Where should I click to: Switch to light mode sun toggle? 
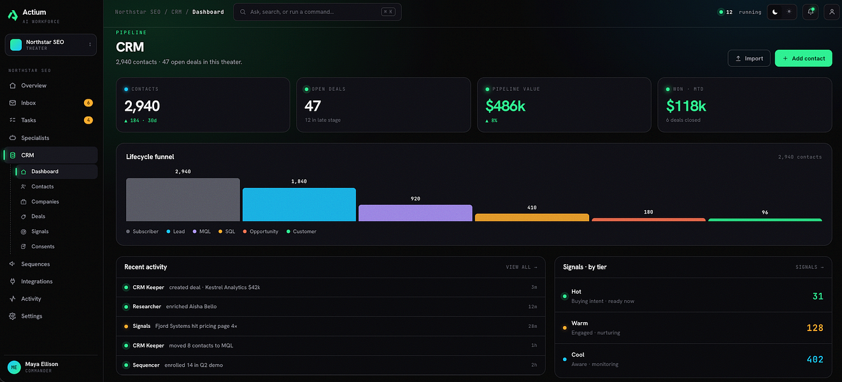coord(789,11)
